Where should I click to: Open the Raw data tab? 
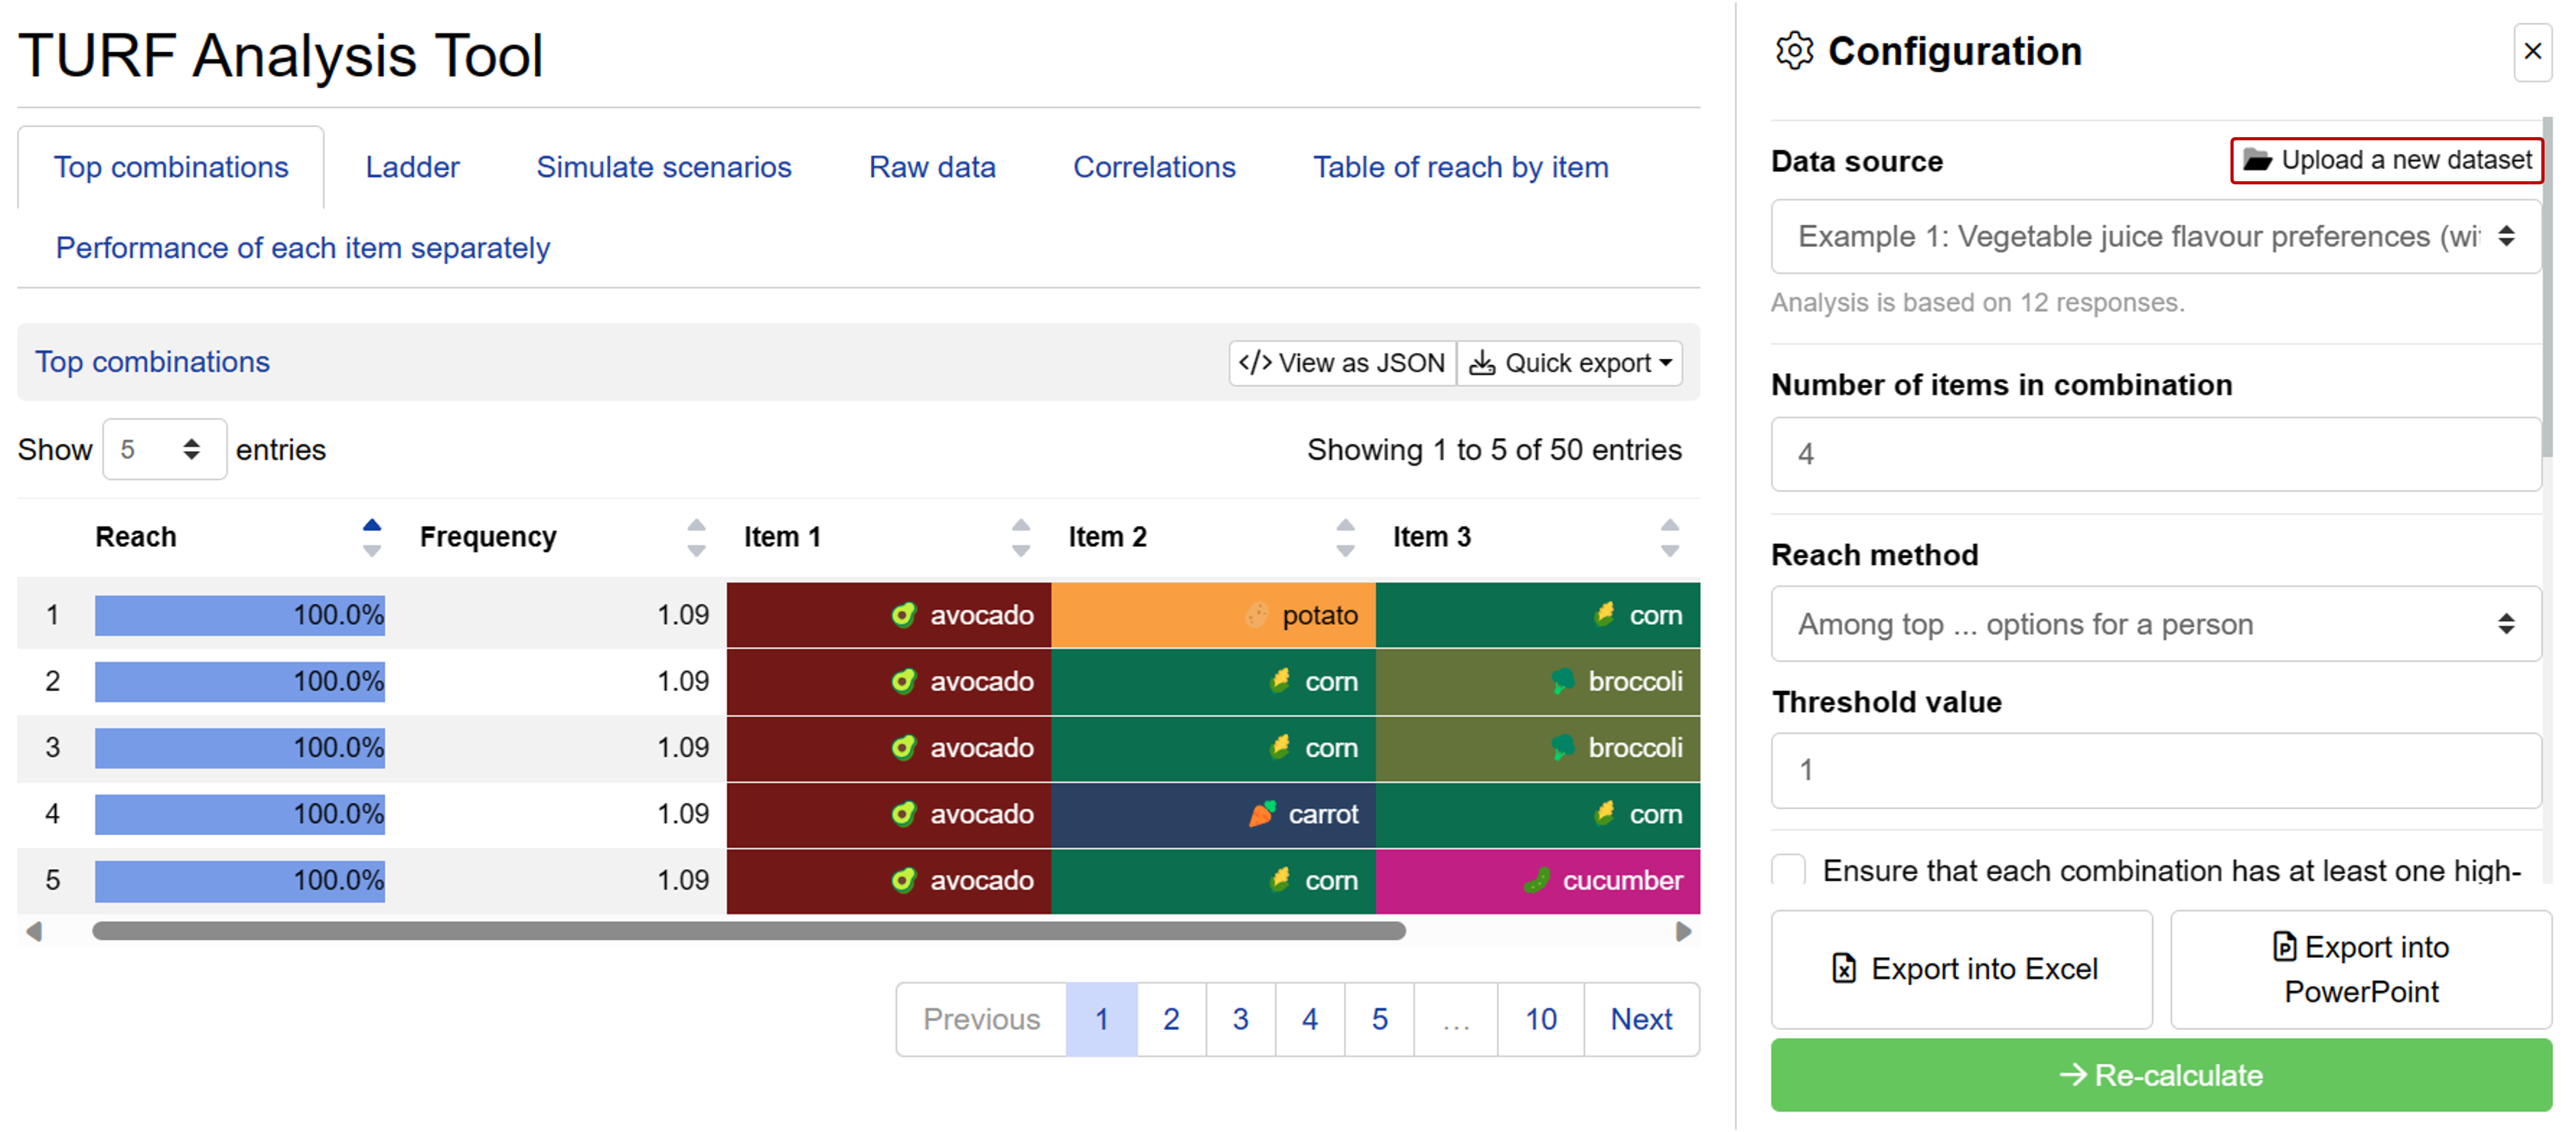(932, 167)
